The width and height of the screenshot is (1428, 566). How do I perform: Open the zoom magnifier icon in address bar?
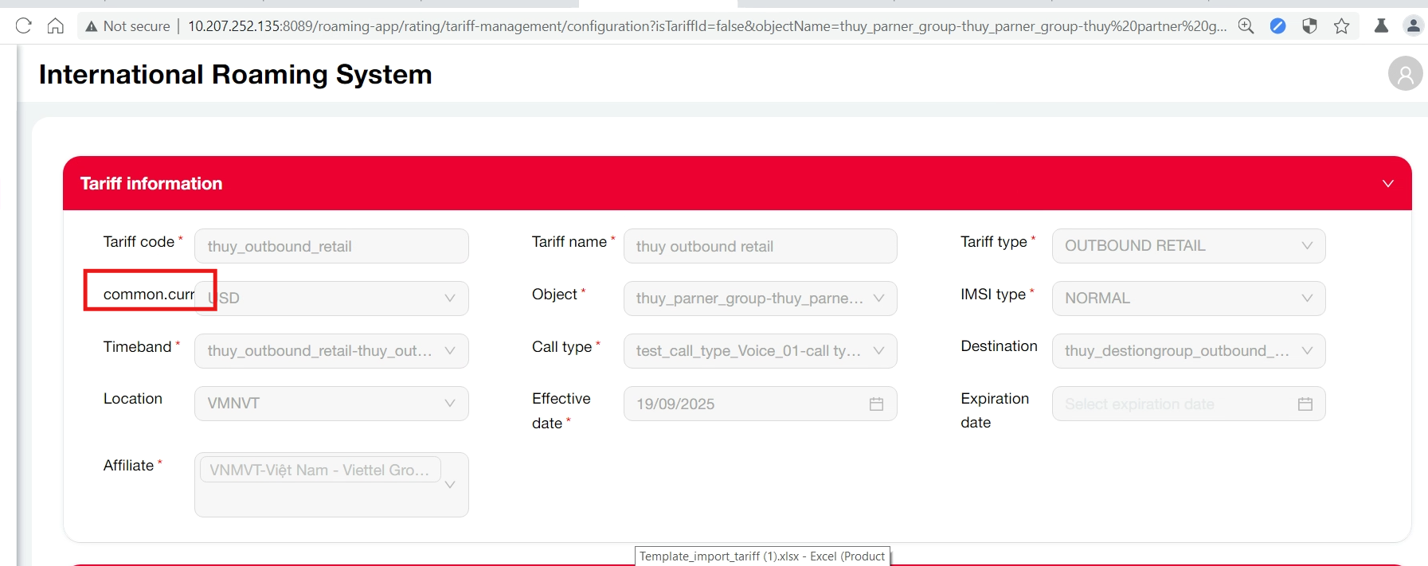click(x=1246, y=26)
